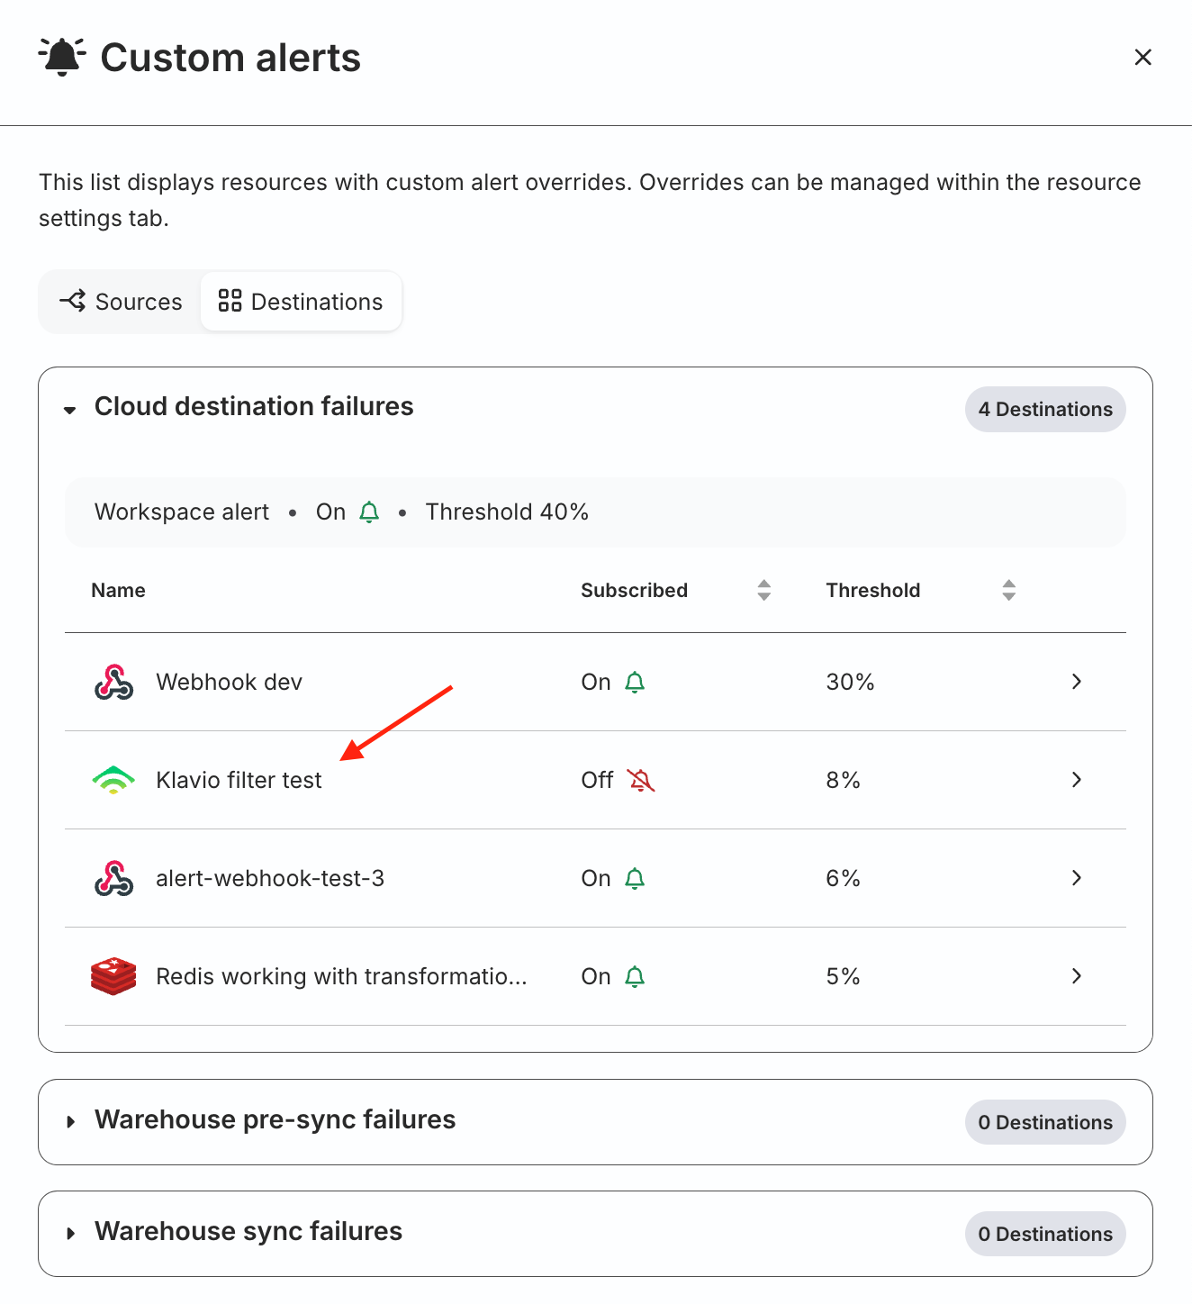Image resolution: width=1192 pixels, height=1304 pixels.
Task: Sort by the Threshold column
Action: pyautogui.click(x=1009, y=591)
